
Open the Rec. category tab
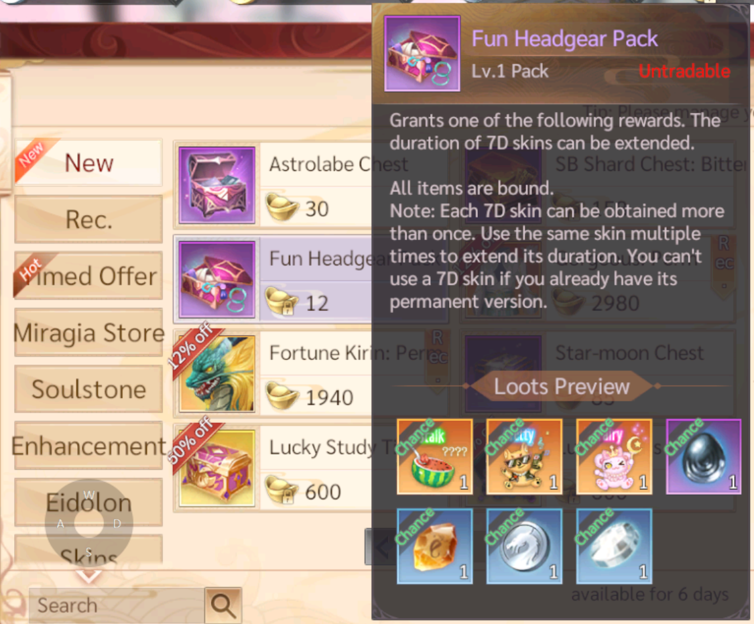click(x=88, y=219)
